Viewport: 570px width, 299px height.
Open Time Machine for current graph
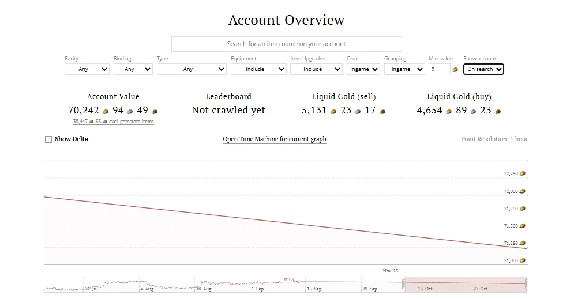275,139
